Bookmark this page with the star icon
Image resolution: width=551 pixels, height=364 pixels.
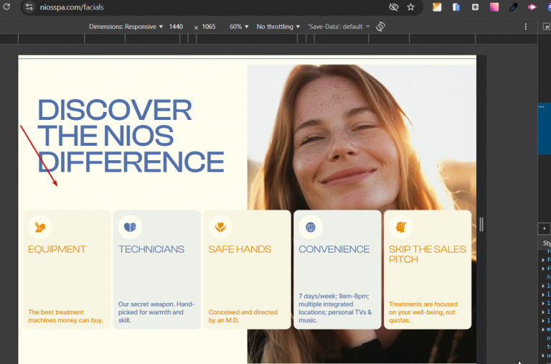411,7
